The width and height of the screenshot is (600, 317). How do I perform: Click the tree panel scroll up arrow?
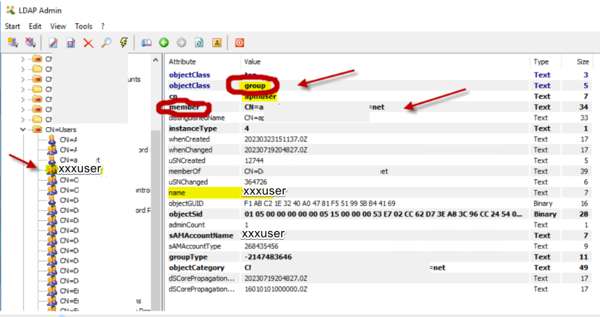(155, 61)
